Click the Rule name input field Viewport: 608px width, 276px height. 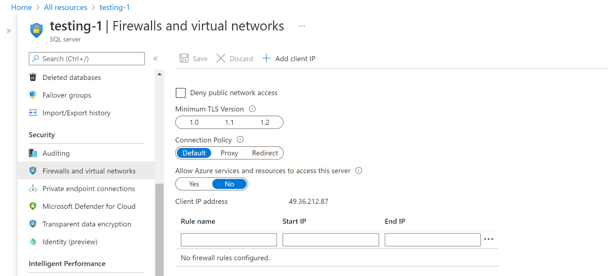pyautogui.click(x=229, y=240)
